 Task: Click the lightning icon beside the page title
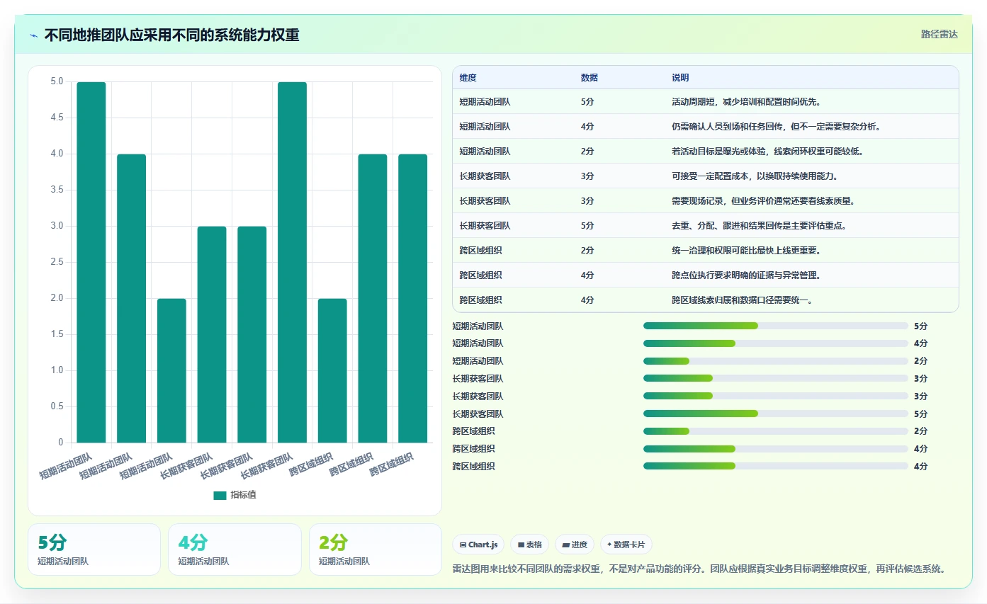(33, 35)
